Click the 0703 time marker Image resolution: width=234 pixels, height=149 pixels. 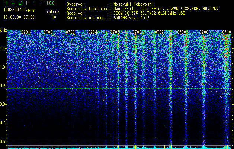pyautogui.click(x=70, y=32)
